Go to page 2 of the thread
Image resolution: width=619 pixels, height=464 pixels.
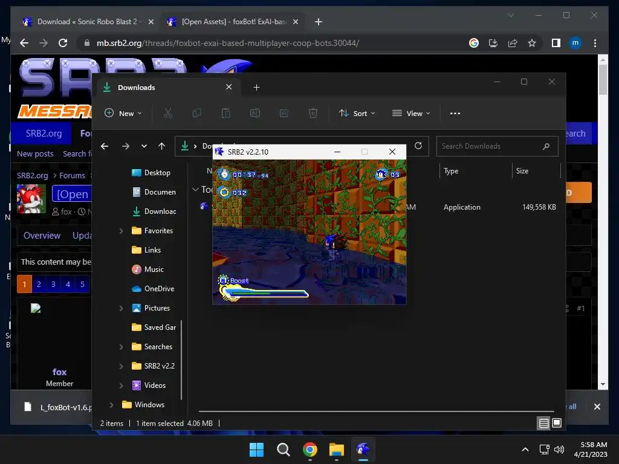39,284
